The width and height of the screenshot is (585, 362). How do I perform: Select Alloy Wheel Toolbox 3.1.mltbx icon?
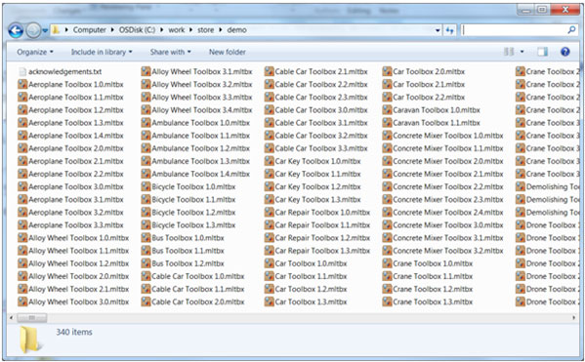(x=146, y=71)
